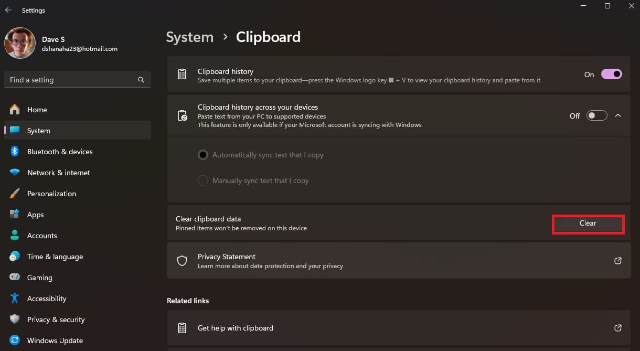Click System in the breadcrumb
640x351 pixels.
pos(189,37)
